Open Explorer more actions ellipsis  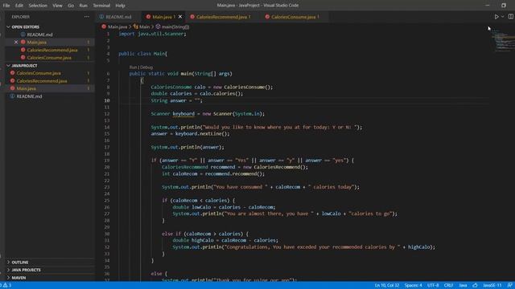click(87, 17)
